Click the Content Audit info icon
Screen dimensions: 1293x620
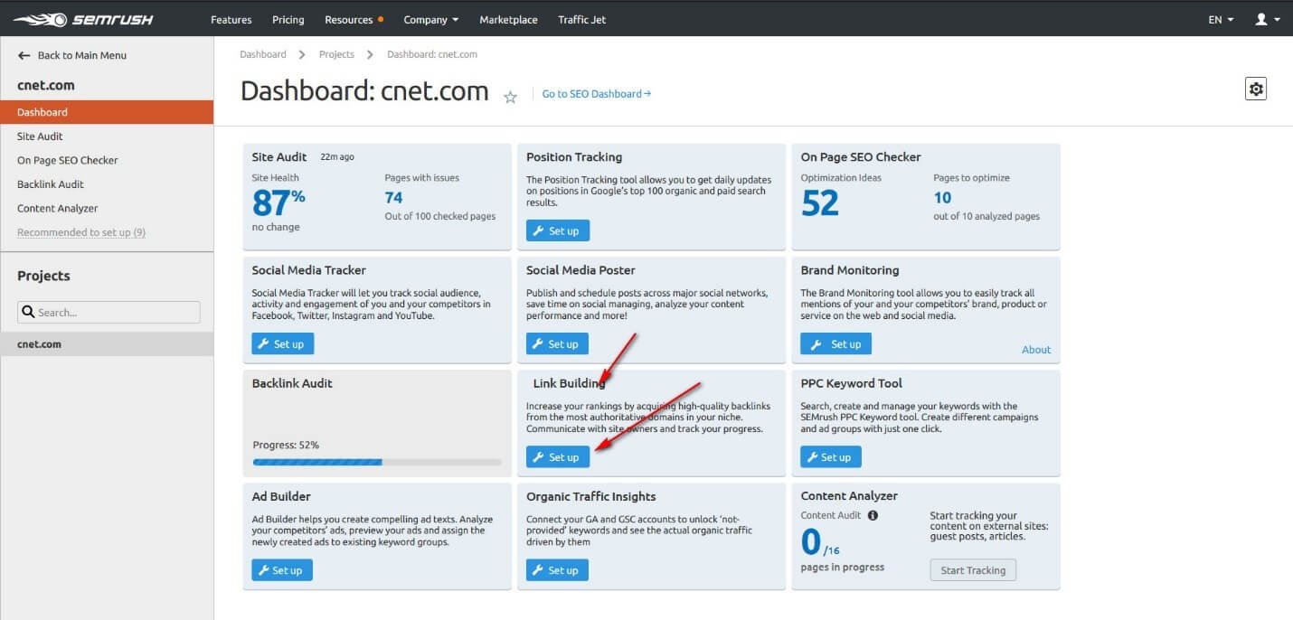(x=873, y=515)
